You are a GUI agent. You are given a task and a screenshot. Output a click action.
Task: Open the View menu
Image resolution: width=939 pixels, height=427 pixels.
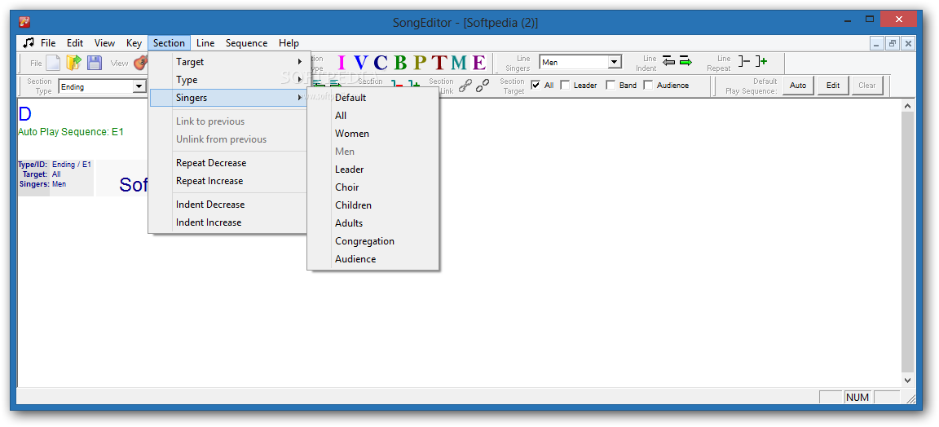[104, 43]
